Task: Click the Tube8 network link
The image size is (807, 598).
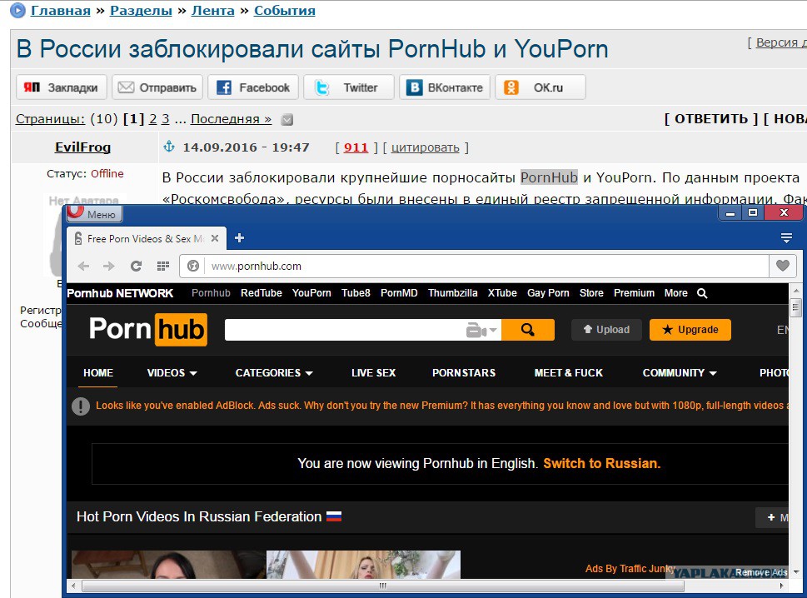Action: coord(356,293)
